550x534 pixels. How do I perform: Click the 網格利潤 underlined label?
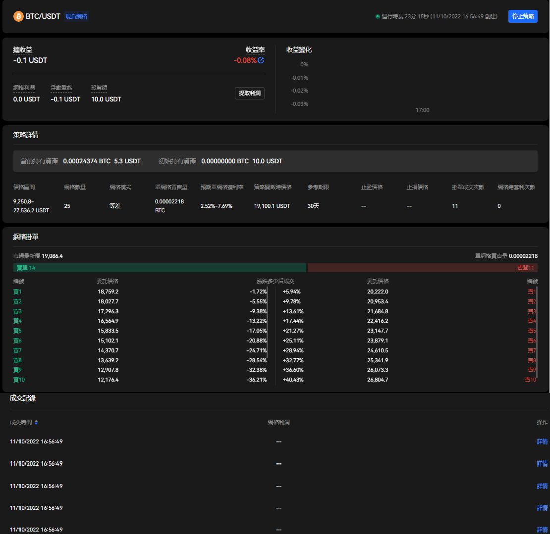[24, 88]
